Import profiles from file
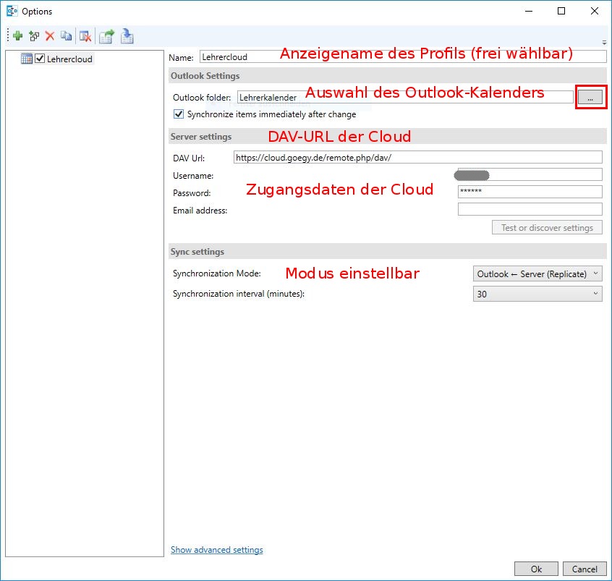The height and width of the screenshot is (581, 612). [x=127, y=35]
